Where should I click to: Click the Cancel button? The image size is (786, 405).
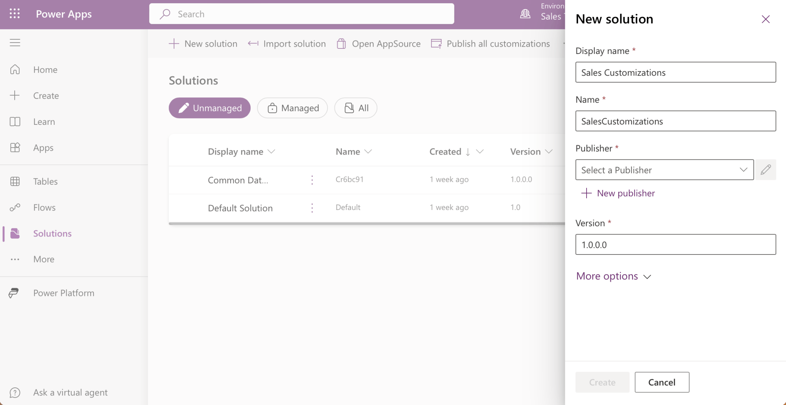pyautogui.click(x=662, y=382)
